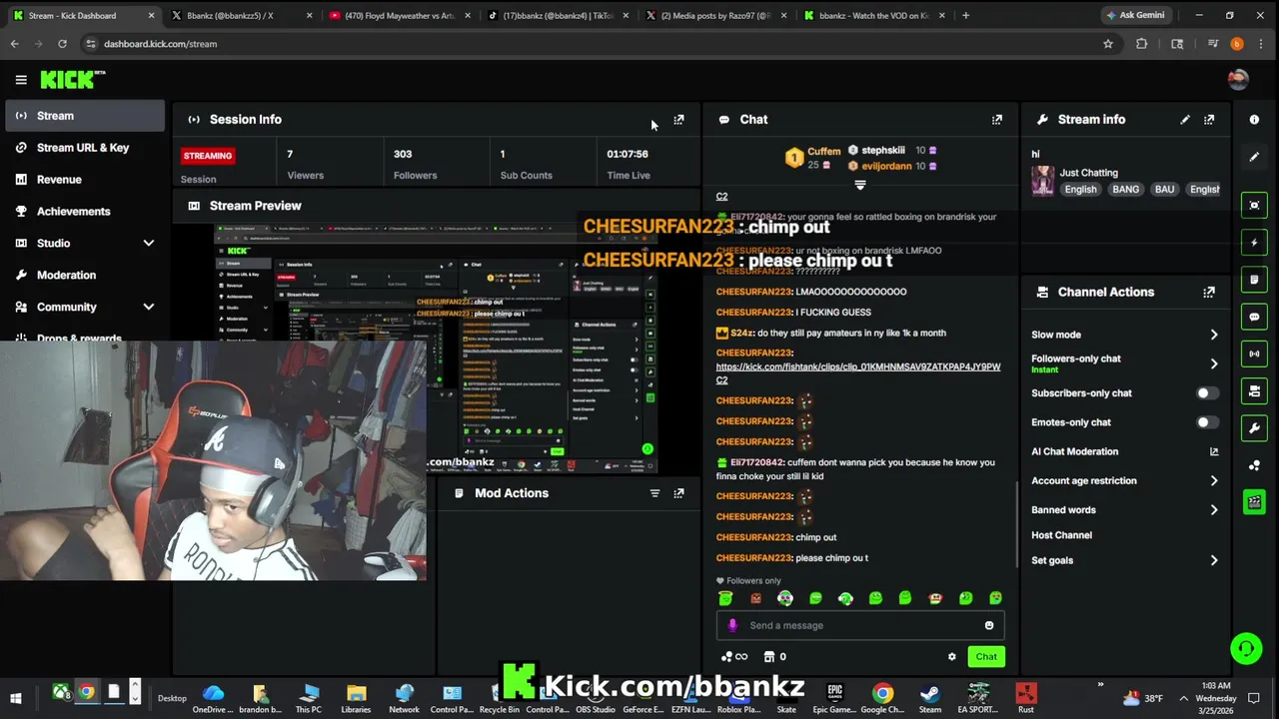This screenshot has height=719, width=1279.
Task: Switch to the Floyd Mayweather YouTube tab
Action: tap(398, 16)
